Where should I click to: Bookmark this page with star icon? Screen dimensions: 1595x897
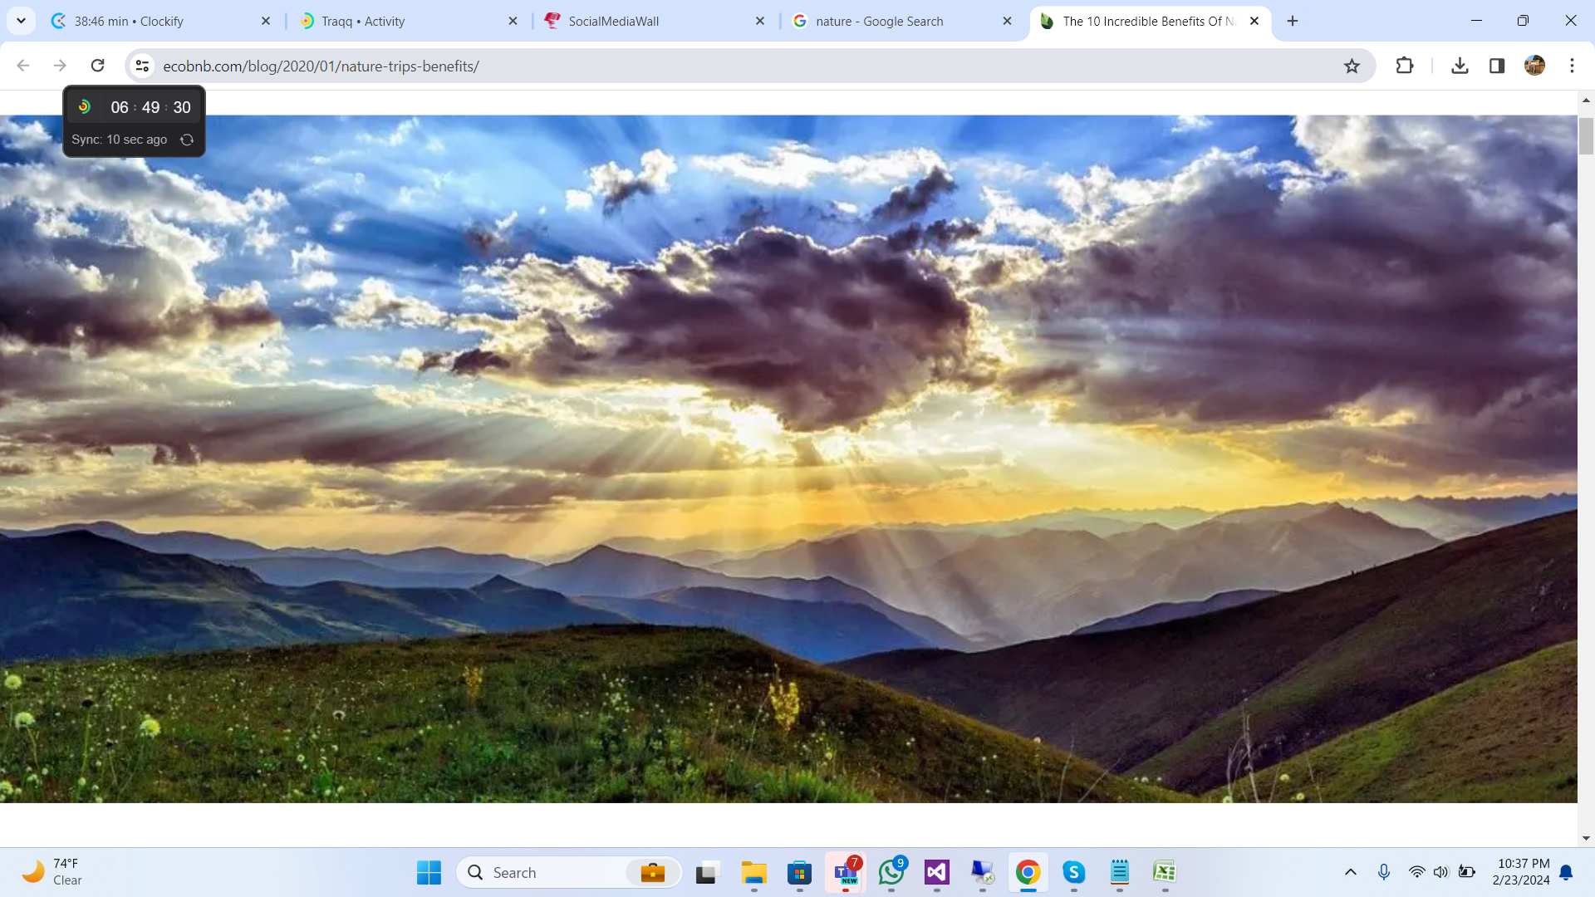click(x=1352, y=66)
